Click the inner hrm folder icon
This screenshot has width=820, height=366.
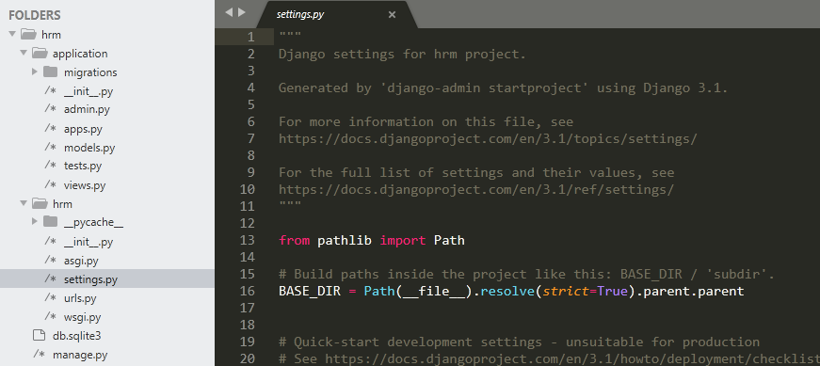click(40, 203)
